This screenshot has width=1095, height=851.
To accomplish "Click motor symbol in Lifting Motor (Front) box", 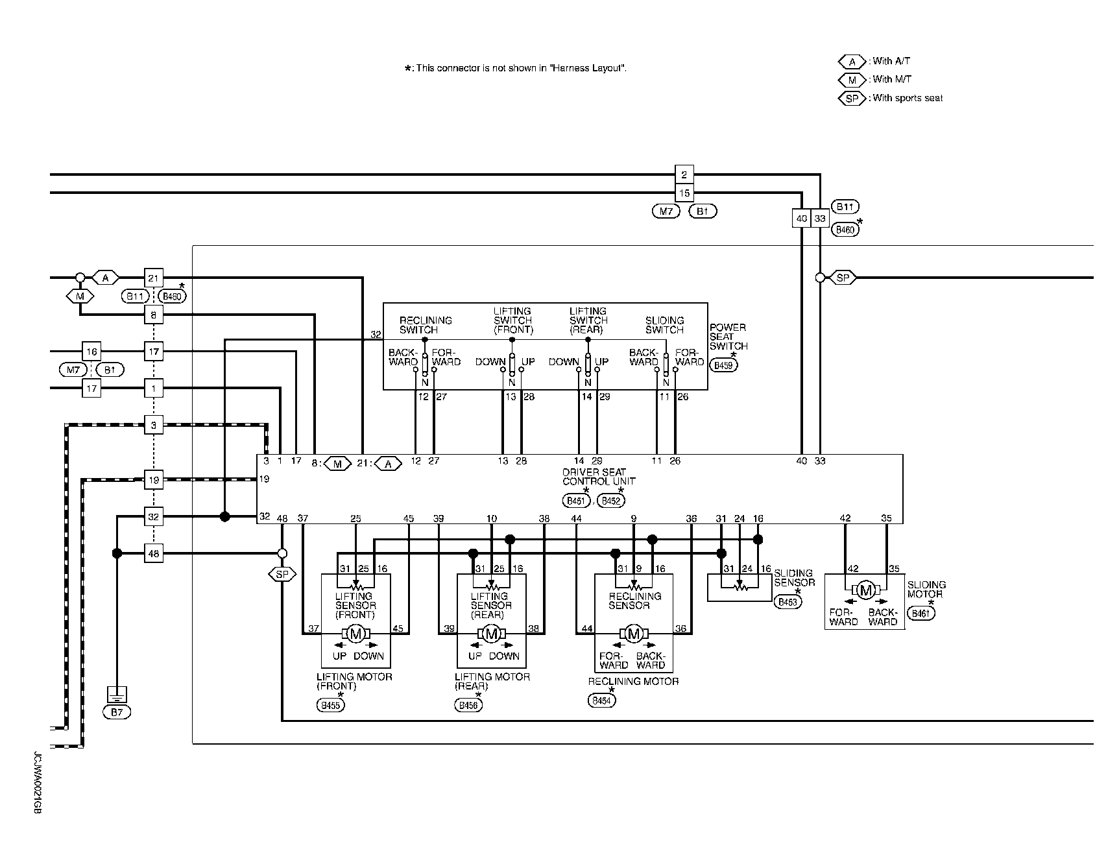I will point(355,634).
